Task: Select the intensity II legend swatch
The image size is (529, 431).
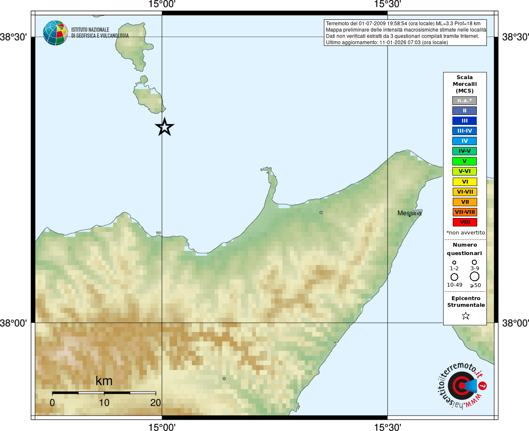Action: click(465, 111)
